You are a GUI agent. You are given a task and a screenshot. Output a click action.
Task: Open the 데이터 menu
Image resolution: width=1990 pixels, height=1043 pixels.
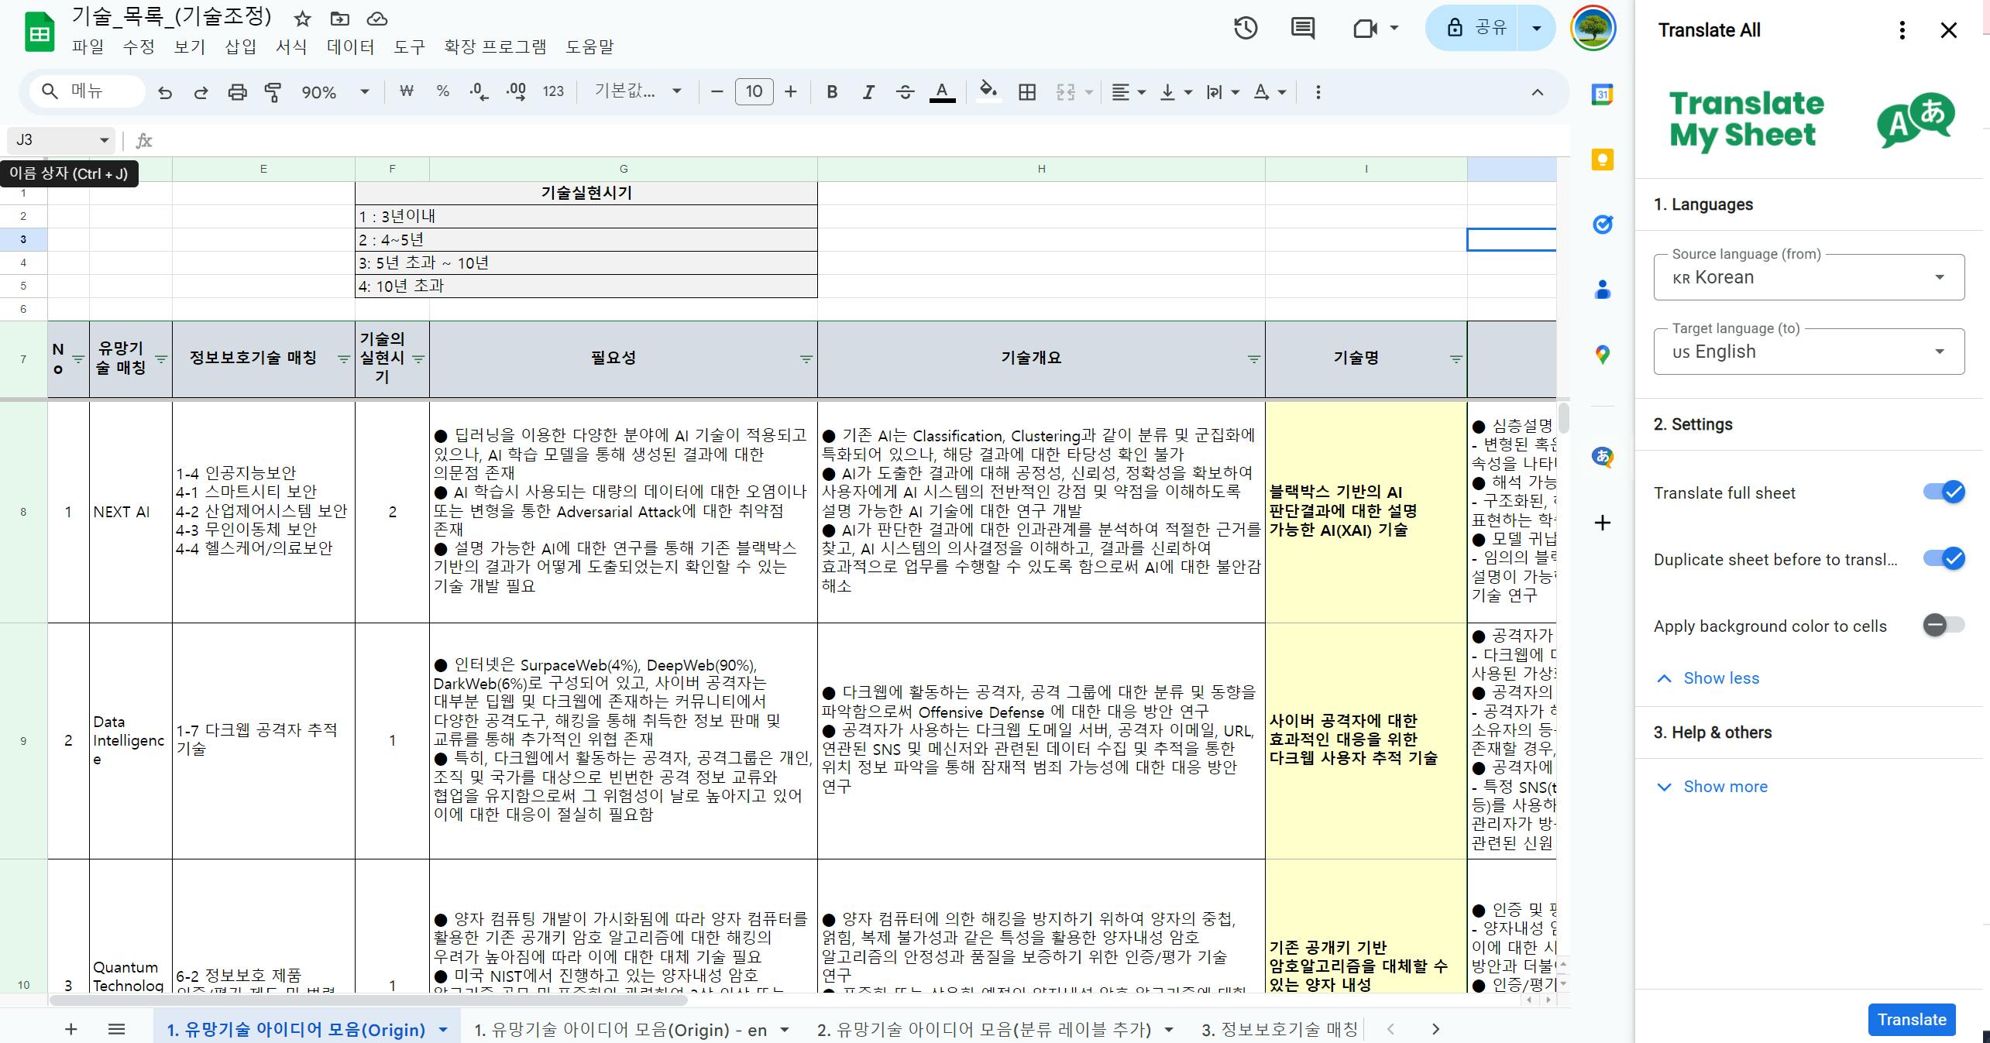click(350, 46)
